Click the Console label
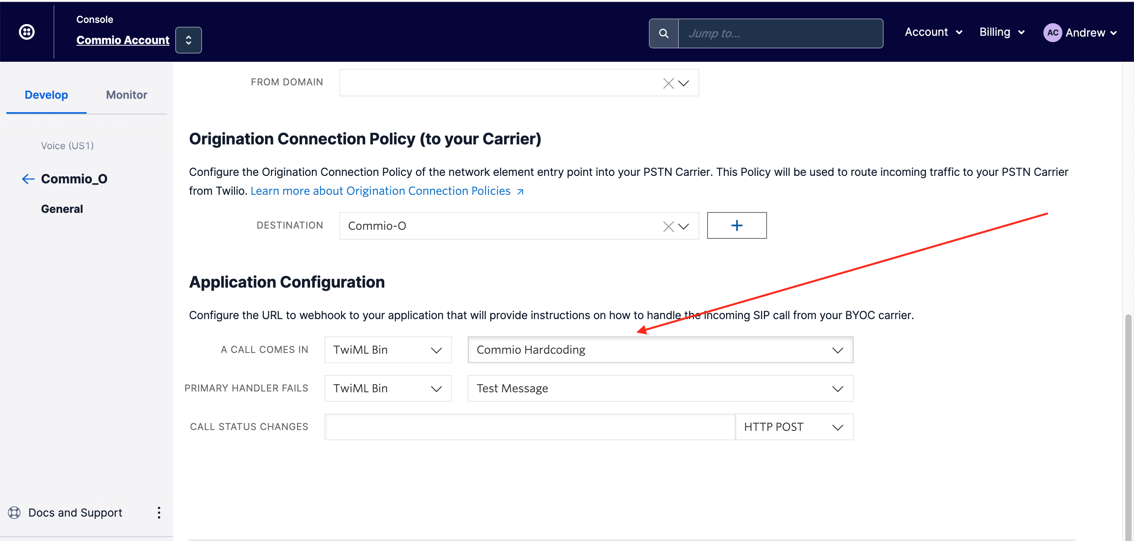The height and width of the screenshot is (541, 1134). pos(94,19)
